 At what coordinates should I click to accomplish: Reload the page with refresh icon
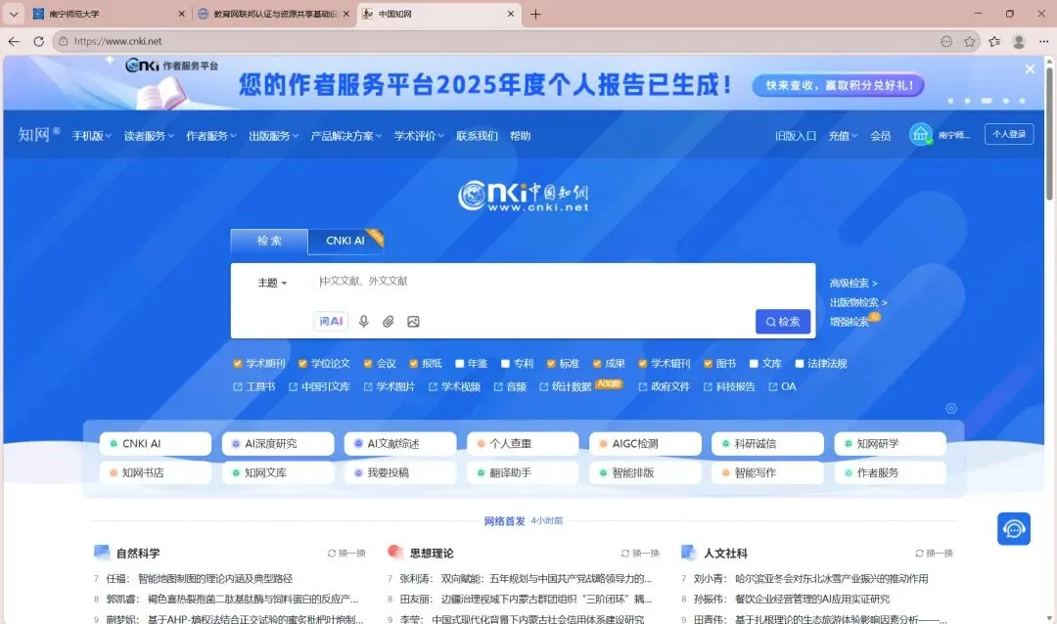tap(39, 41)
